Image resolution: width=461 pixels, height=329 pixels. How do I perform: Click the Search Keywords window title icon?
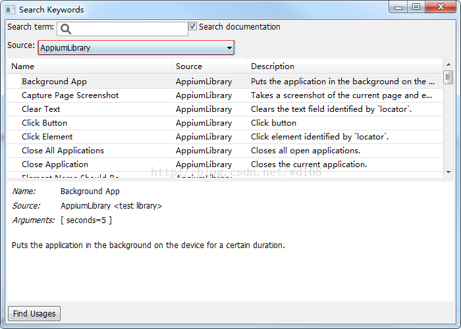(x=11, y=10)
